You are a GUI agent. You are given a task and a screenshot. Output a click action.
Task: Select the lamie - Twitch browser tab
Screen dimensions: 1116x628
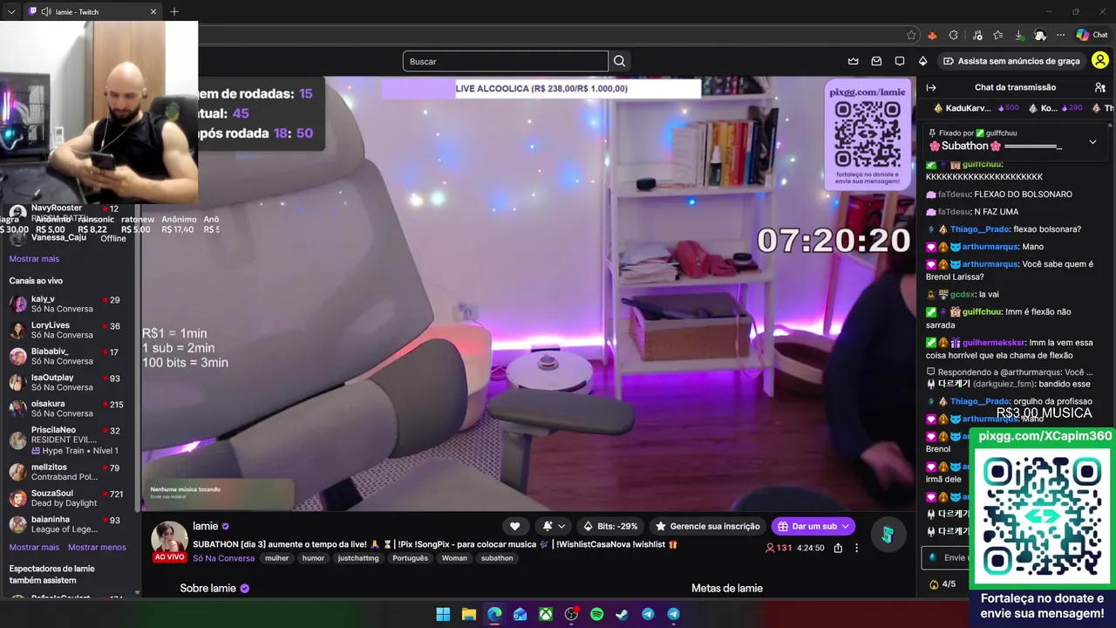[92, 11]
